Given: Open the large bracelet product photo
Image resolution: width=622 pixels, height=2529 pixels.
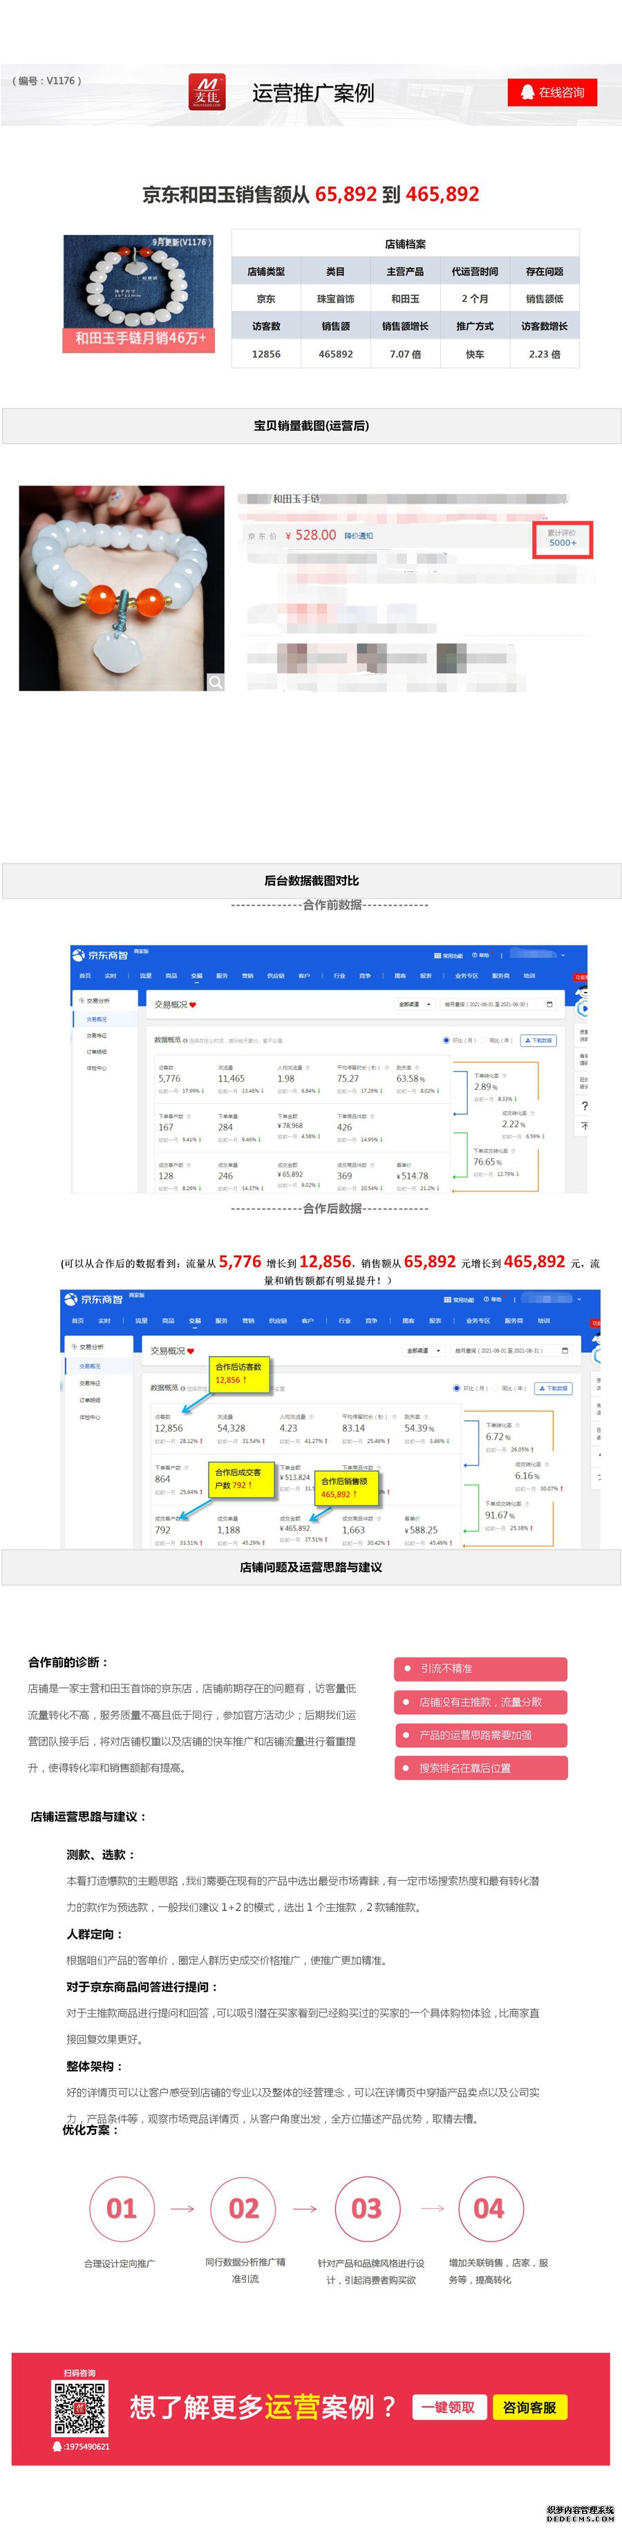Looking at the screenshot, I should pyautogui.click(x=122, y=588).
